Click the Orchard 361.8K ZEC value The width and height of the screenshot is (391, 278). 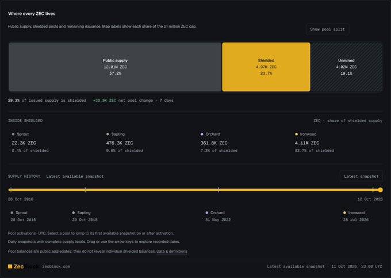[x=214, y=143]
